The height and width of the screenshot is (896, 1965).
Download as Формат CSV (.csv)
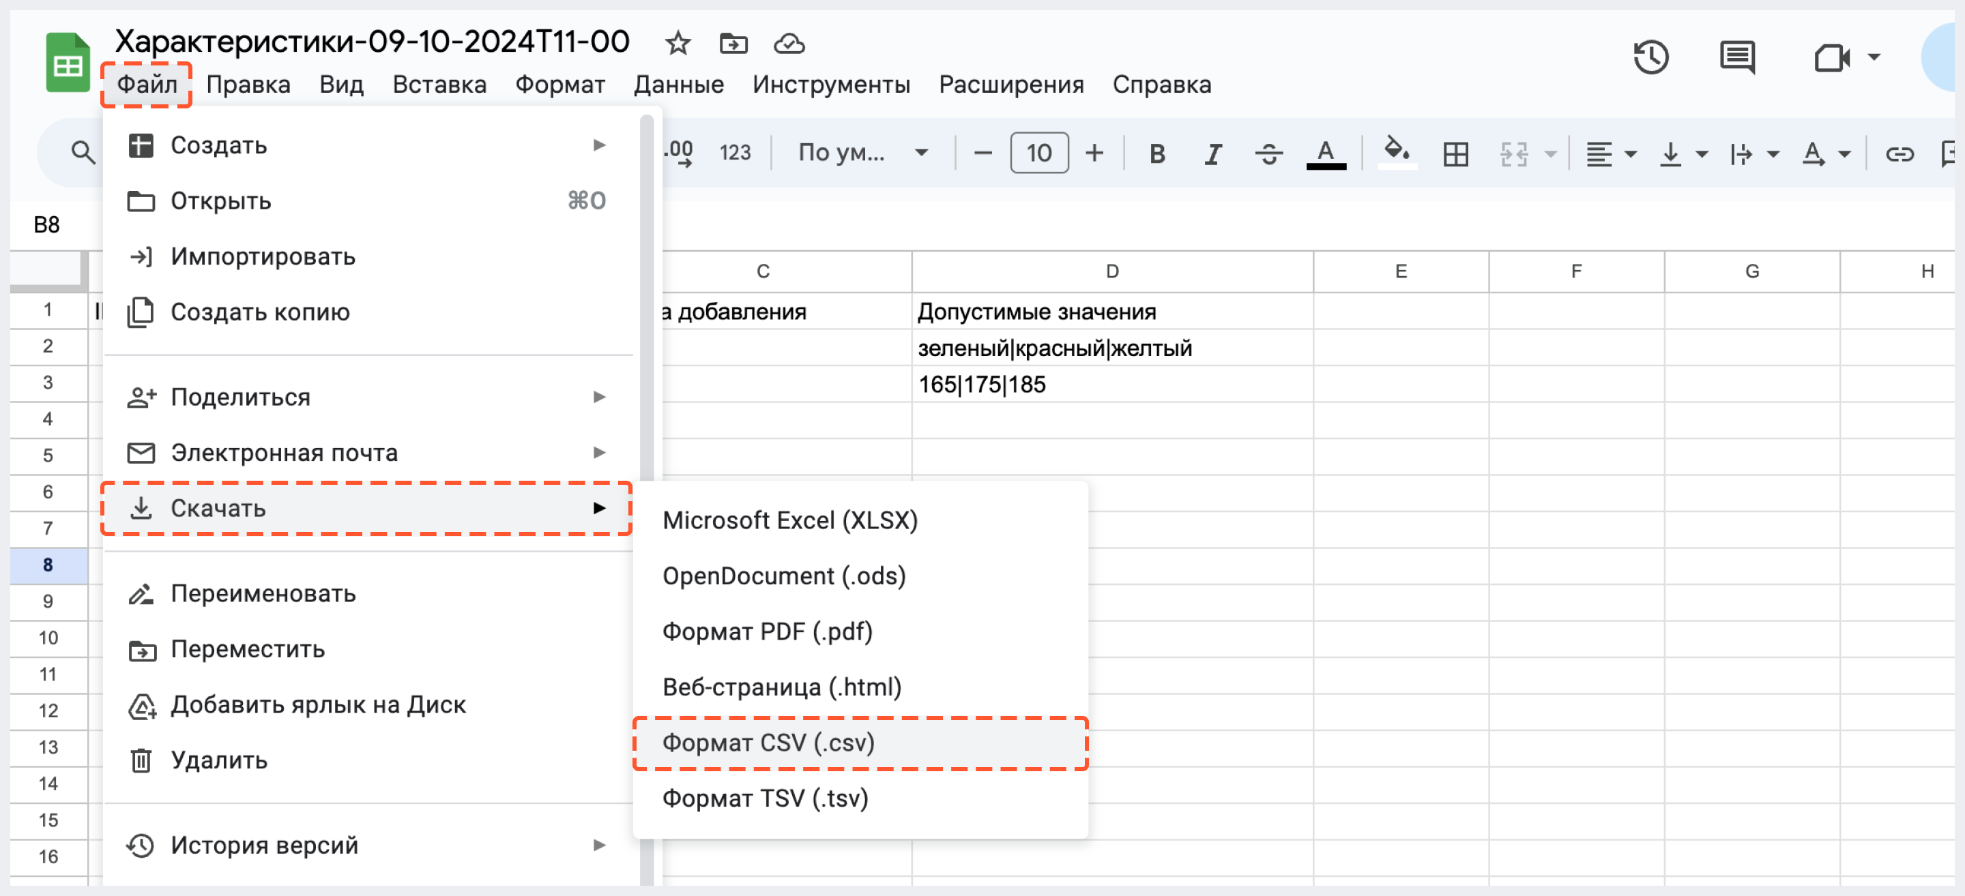tap(860, 743)
